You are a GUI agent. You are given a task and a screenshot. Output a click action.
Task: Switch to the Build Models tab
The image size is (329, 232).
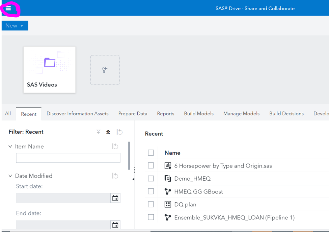pos(199,113)
